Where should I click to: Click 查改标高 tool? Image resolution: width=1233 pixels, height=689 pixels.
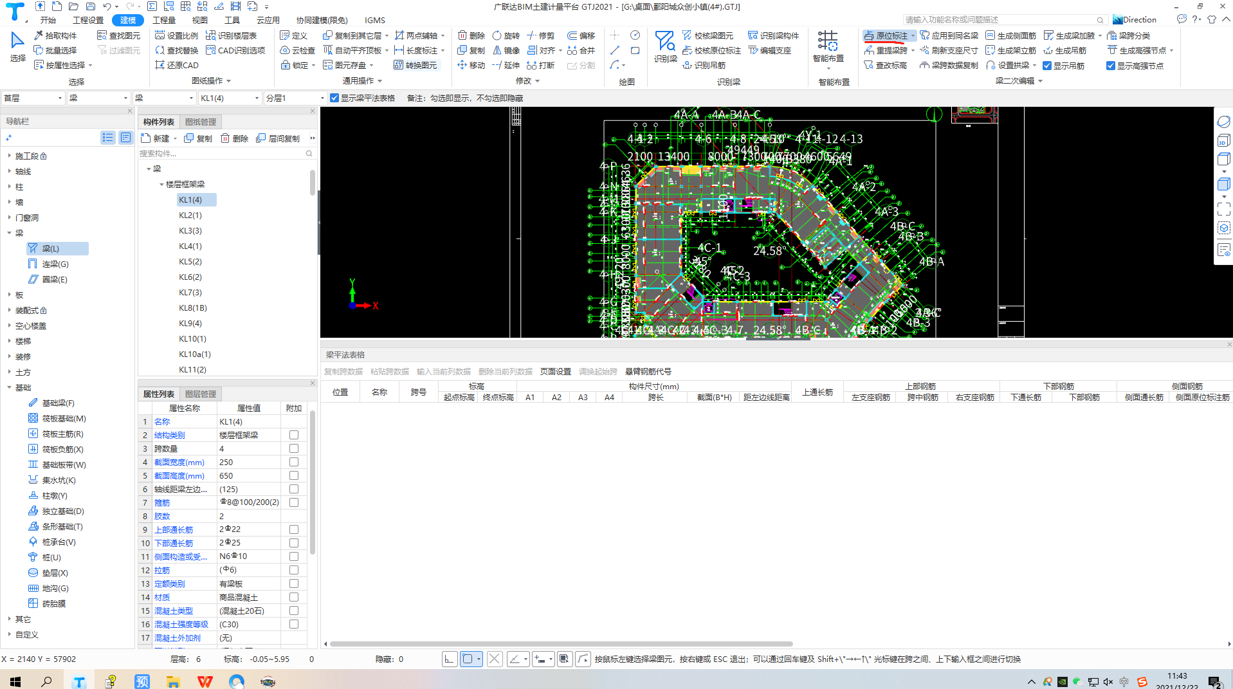pos(885,65)
